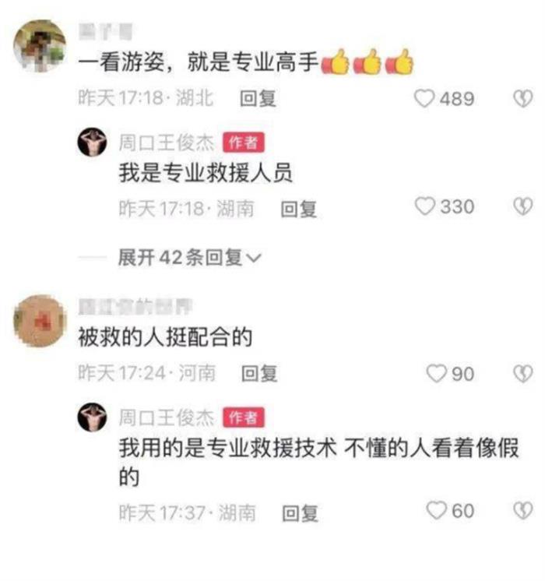Select the 一看游姿，就是专业高手 comment text
Viewport: 545px width, 581px height.
[199, 62]
